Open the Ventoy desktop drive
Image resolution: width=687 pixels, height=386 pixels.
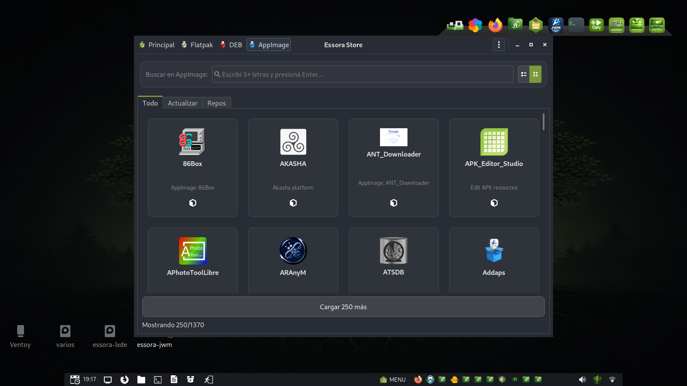pyautogui.click(x=20, y=336)
